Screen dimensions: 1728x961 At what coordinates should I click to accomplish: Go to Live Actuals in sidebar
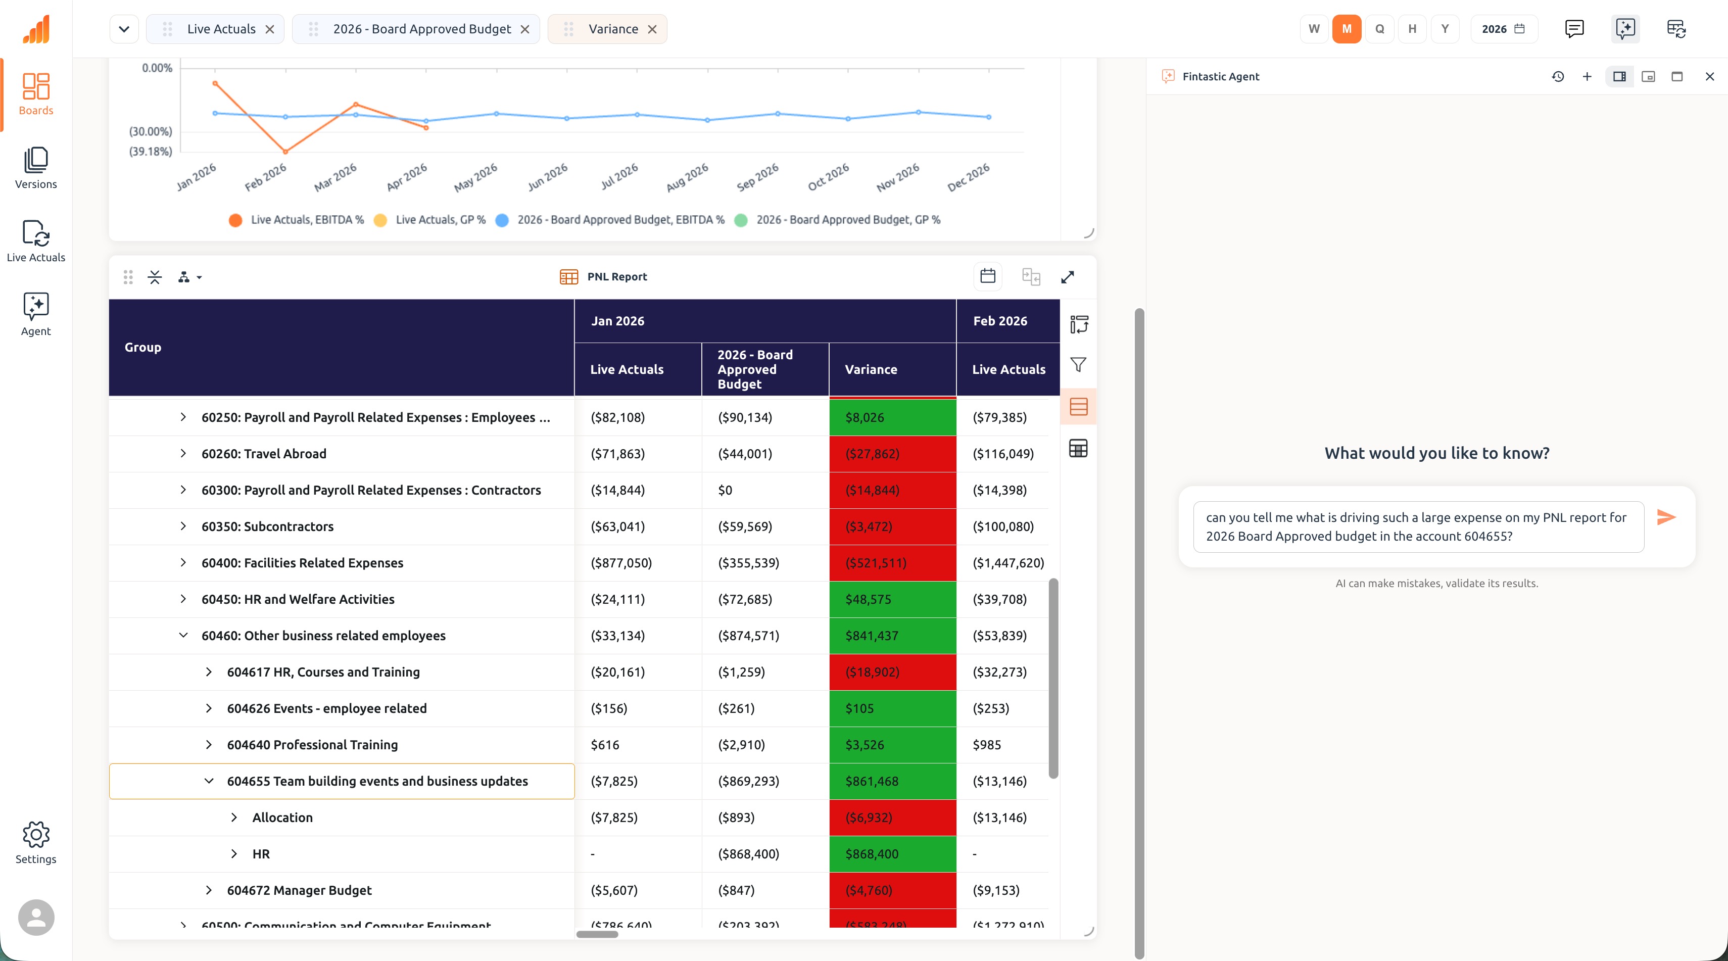click(35, 242)
